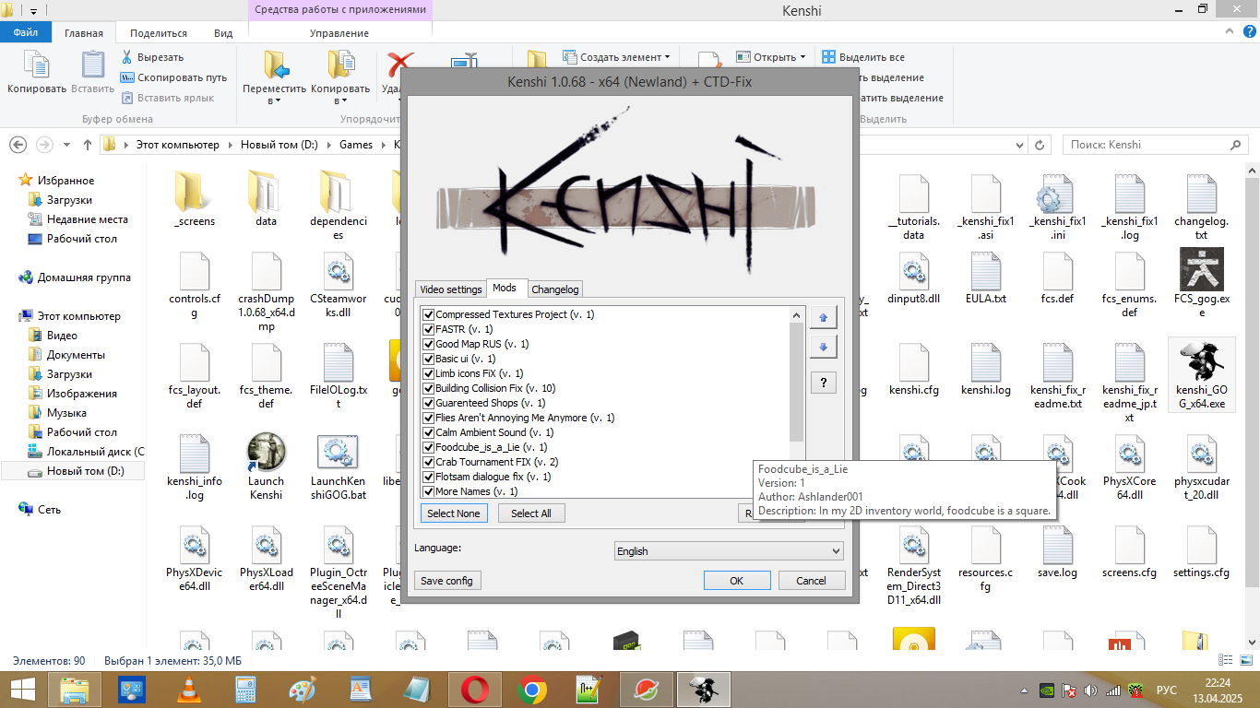This screenshot has height=708, width=1260.
Task: Click the Search Kenshi (Поиск) field
Action: coord(1156,145)
